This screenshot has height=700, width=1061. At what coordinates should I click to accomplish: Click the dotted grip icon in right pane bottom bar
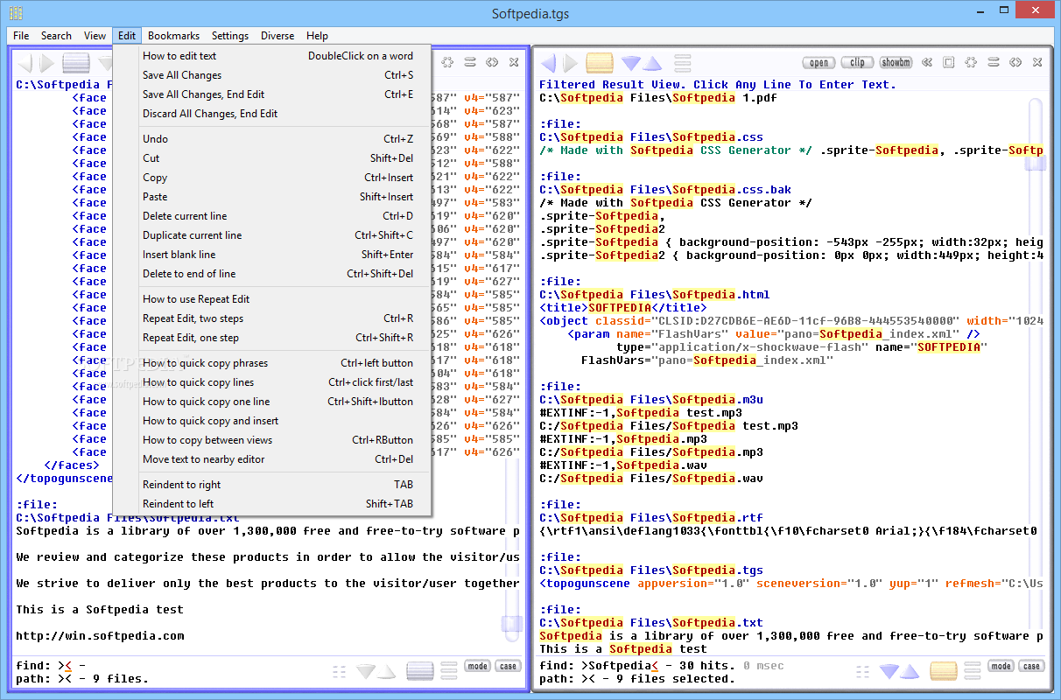click(863, 671)
